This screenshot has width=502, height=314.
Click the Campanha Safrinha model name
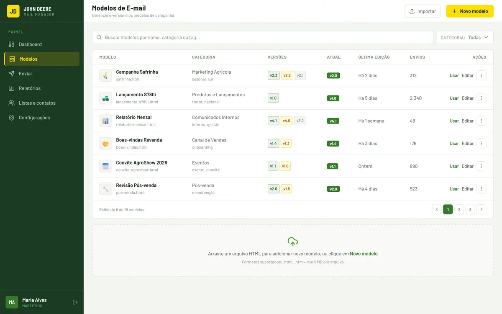coord(137,72)
